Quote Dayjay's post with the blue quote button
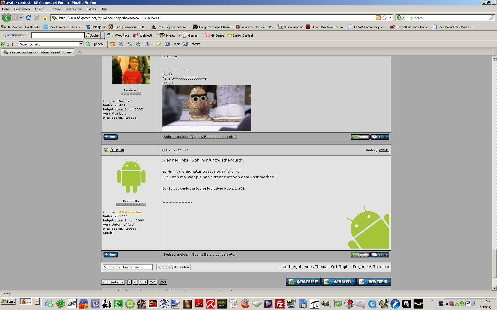Image resolution: width=497 pixels, height=310 pixels. 380,255
